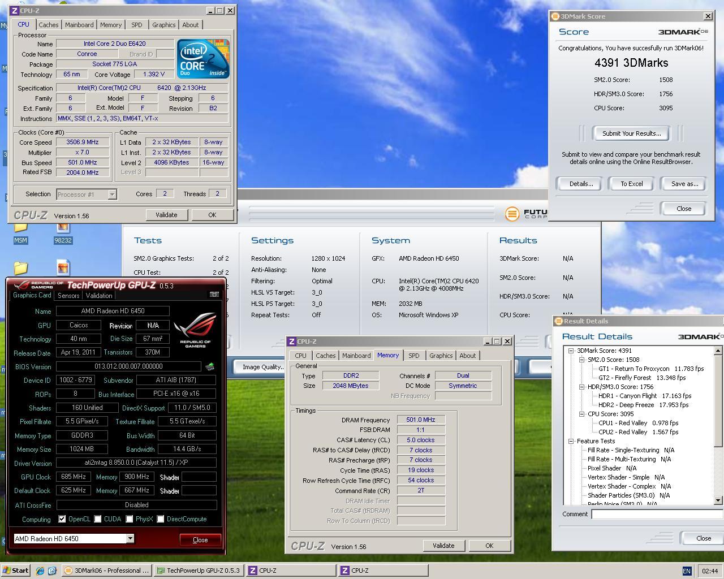Click the Result Details scrollbar up arrow

[x=718, y=351]
